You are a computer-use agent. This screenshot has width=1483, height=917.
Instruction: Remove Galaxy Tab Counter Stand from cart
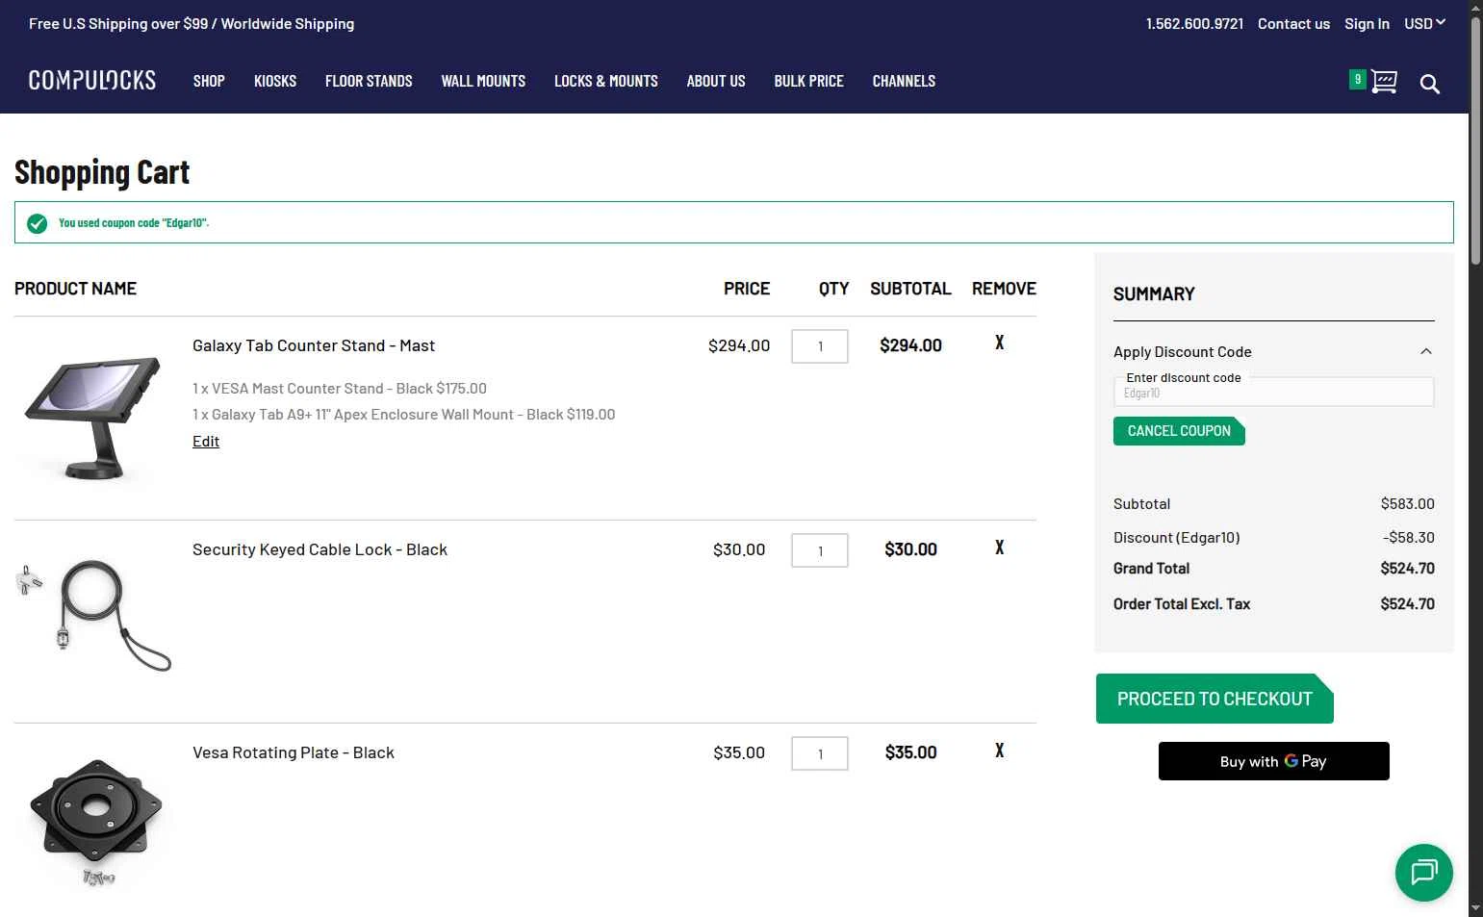pyautogui.click(x=1000, y=343)
